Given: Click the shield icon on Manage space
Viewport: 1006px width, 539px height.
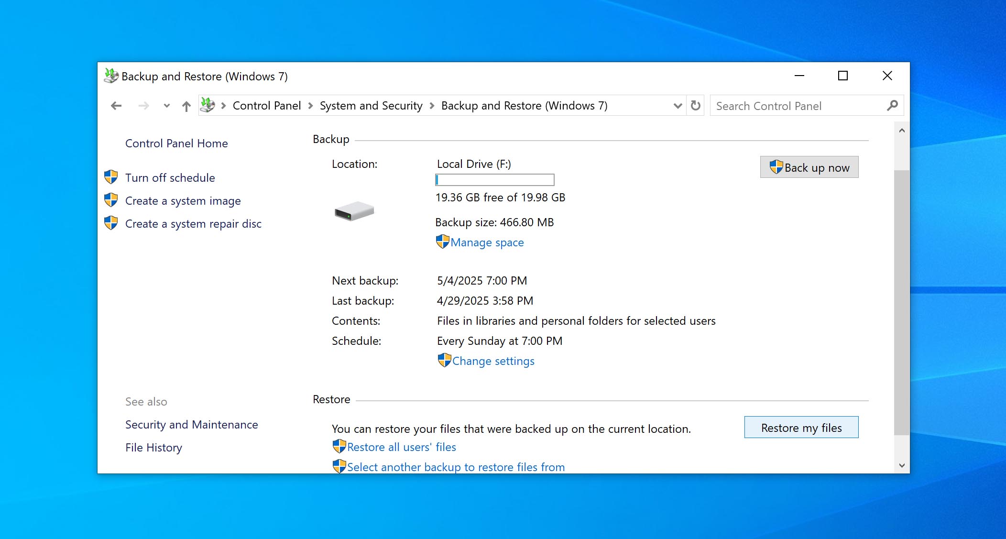Looking at the screenshot, I should (443, 242).
